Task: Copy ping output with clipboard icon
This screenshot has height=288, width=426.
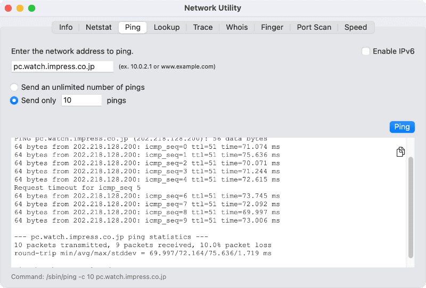Action: click(x=400, y=153)
